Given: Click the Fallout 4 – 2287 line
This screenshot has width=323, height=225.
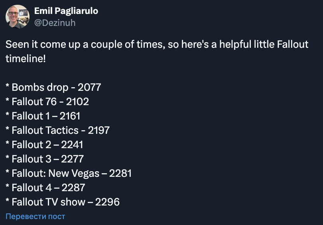Looking at the screenshot, I should click(45, 188).
